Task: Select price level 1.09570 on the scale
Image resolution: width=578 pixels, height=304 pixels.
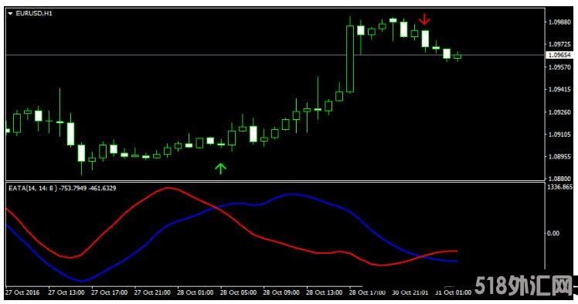Action: pos(559,67)
